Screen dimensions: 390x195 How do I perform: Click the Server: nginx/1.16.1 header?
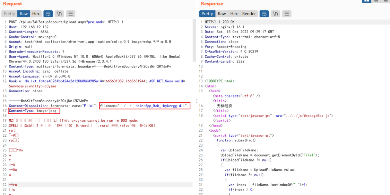[x=224, y=27]
